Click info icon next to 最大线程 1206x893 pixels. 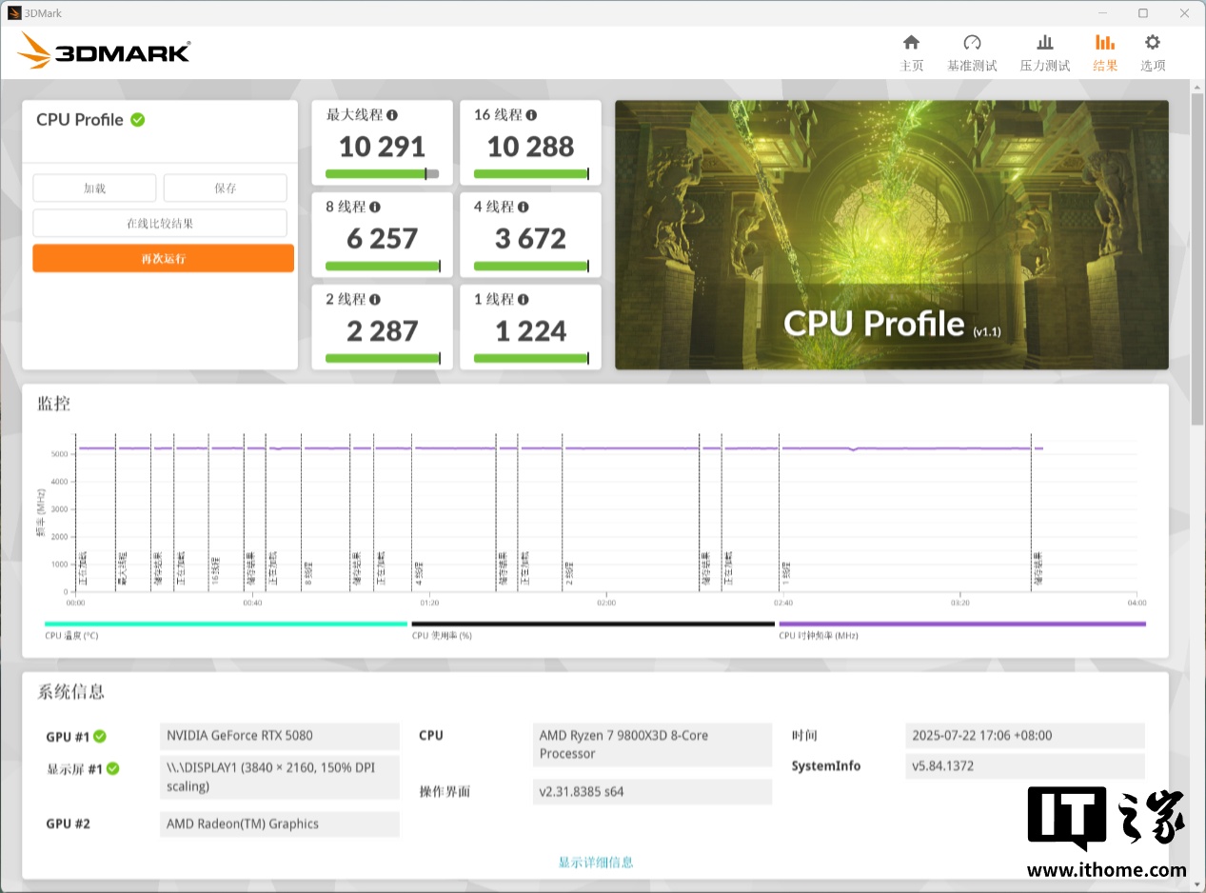tap(392, 115)
